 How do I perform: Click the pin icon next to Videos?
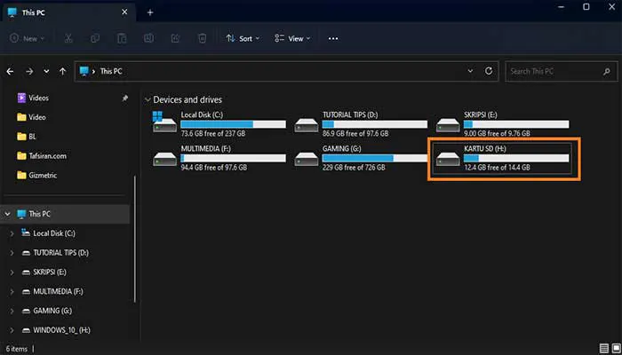pyautogui.click(x=125, y=98)
